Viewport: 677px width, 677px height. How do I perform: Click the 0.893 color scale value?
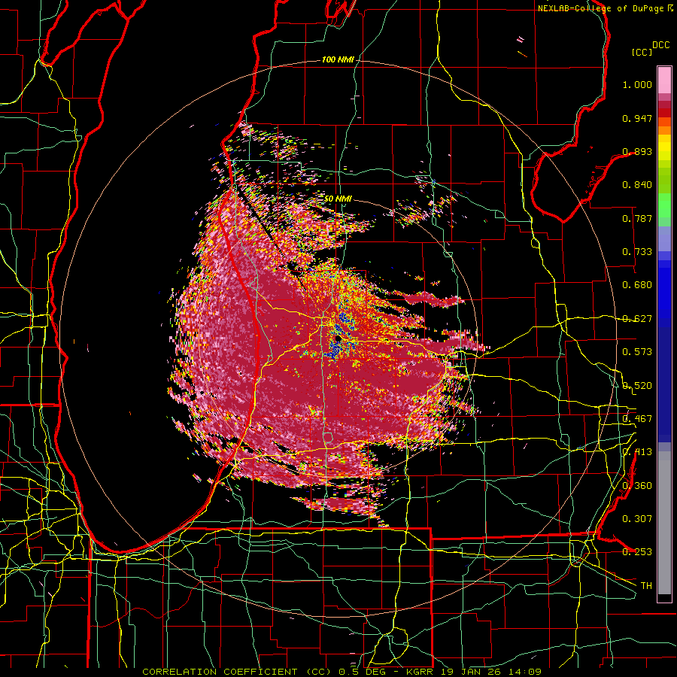point(637,151)
